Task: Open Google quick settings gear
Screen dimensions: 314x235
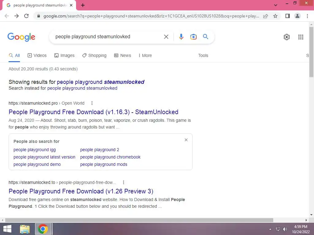Action: tap(287, 37)
